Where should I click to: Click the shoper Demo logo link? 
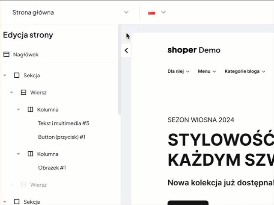[194, 50]
